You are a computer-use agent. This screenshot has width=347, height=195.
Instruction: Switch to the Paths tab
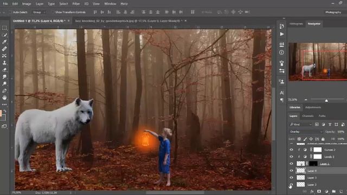(322, 116)
